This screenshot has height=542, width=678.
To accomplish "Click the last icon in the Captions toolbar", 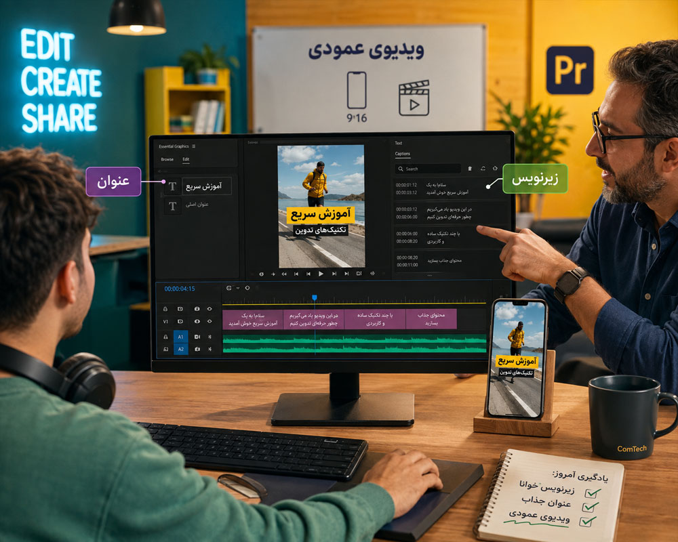I will pyautogui.click(x=495, y=169).
